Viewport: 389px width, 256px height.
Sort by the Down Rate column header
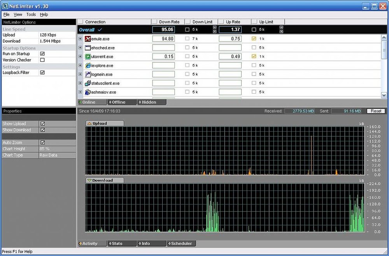(x=168, y=22)
